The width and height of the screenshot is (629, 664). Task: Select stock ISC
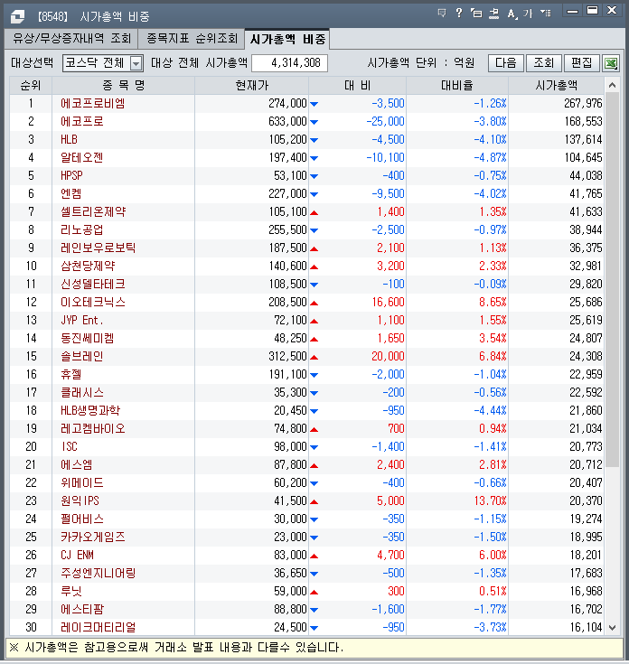tap(70, 447)
